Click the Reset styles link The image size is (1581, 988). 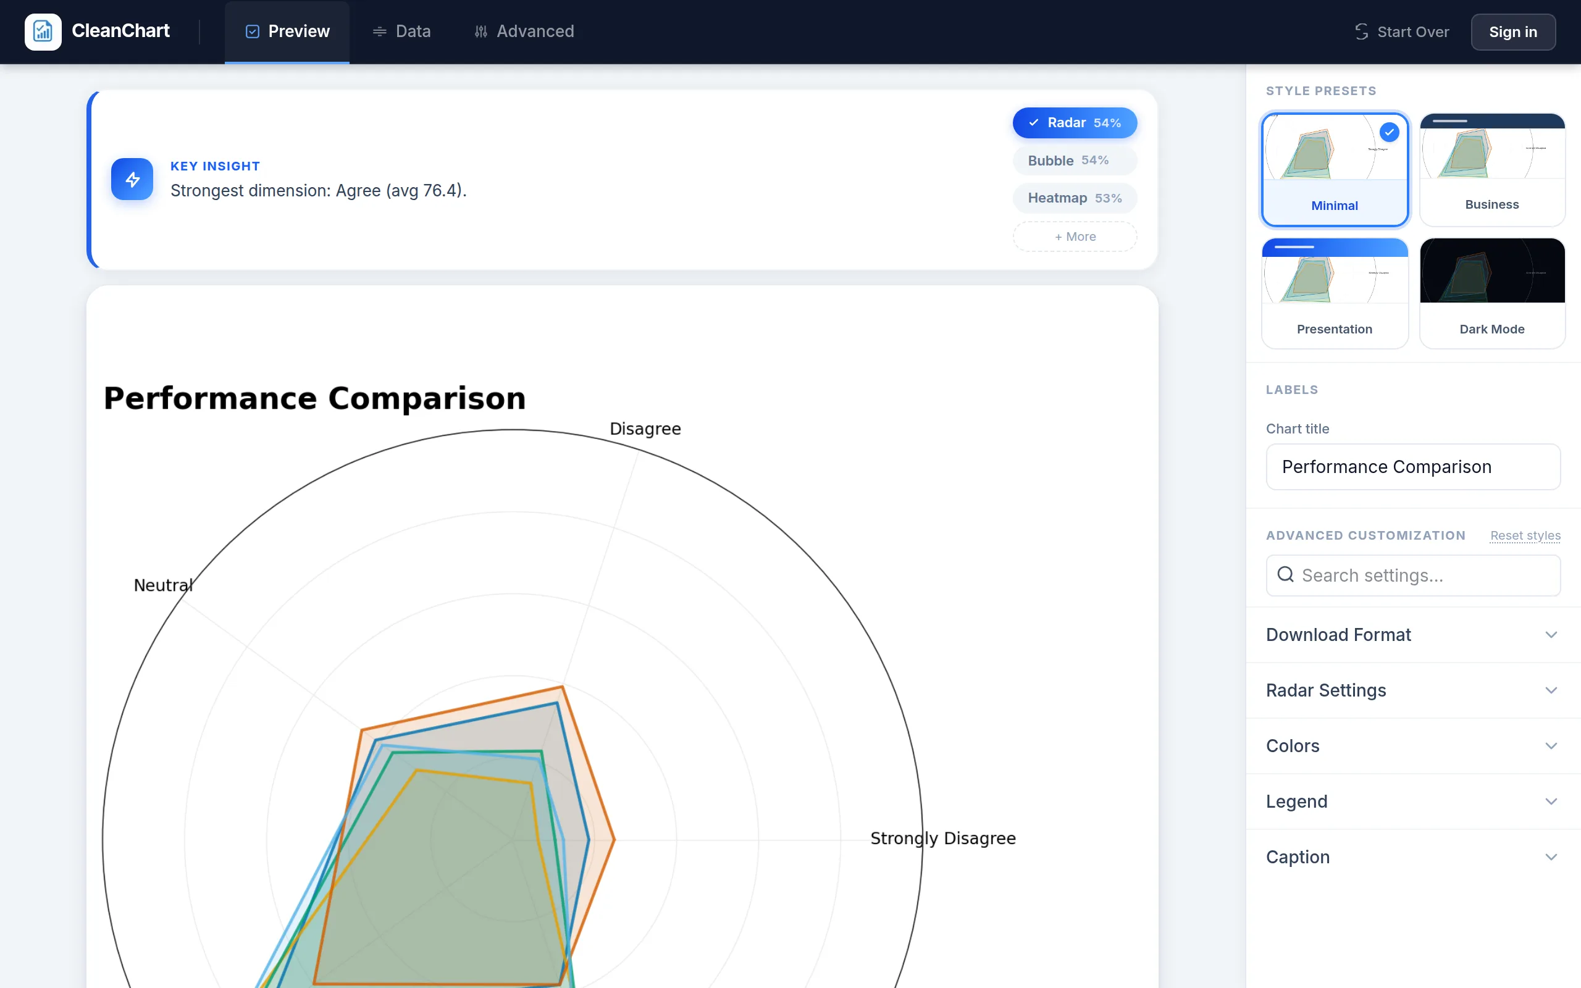tap(1525, 535)
